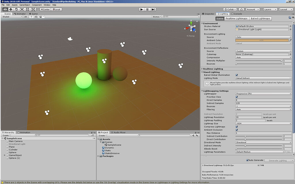Screen dimensions: 295x184
Task: Select the Move tool
Action: click(11, 9)
